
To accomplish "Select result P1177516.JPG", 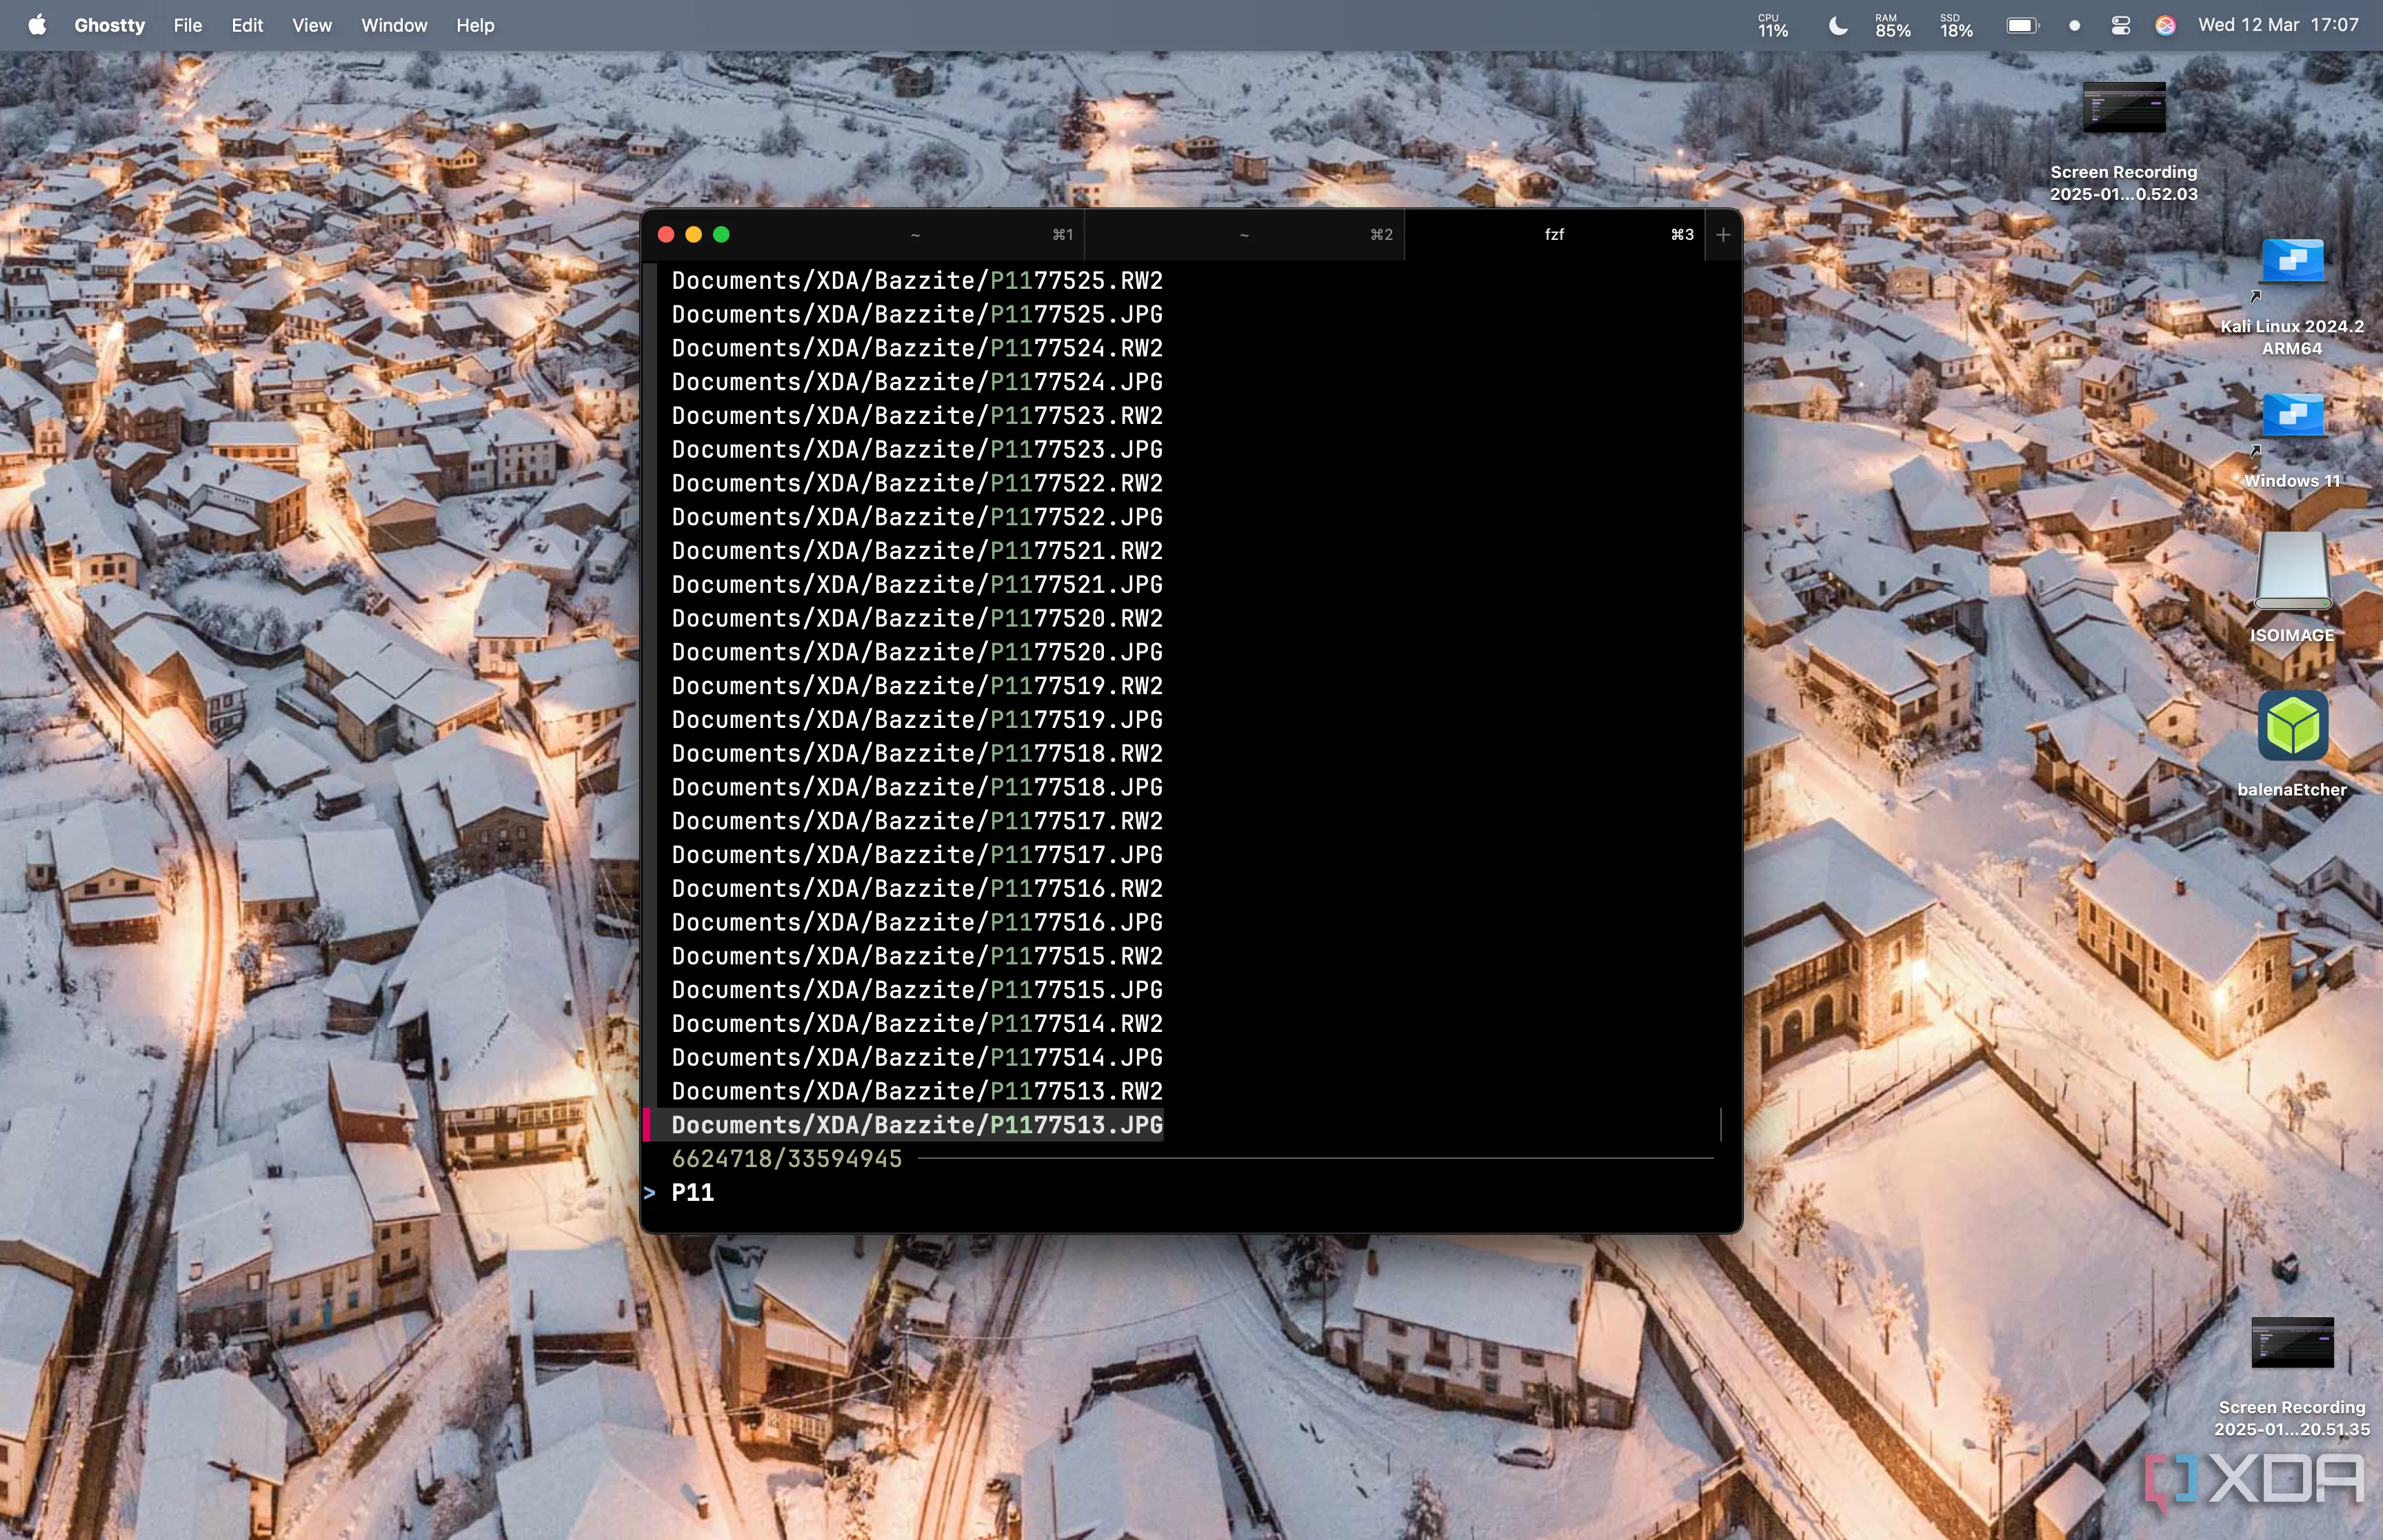I will click(x=917, y=922).
